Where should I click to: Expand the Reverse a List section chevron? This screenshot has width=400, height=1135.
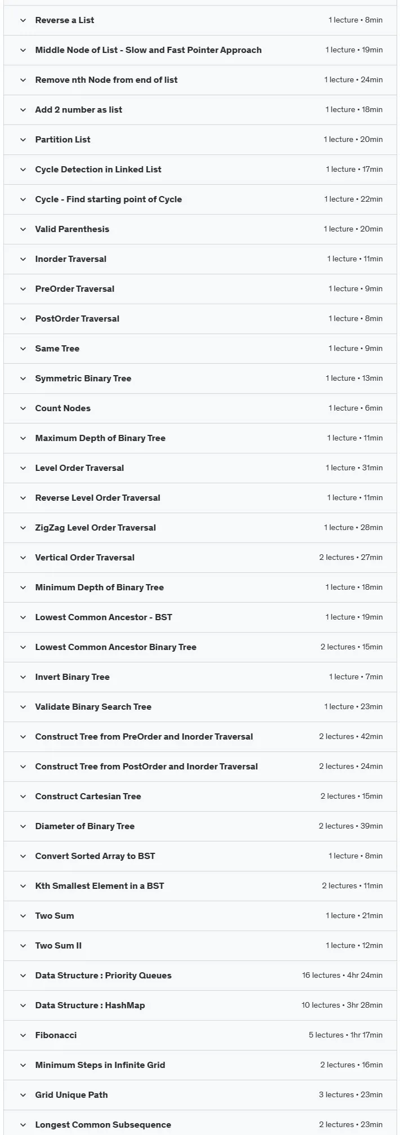click(23, 20)
